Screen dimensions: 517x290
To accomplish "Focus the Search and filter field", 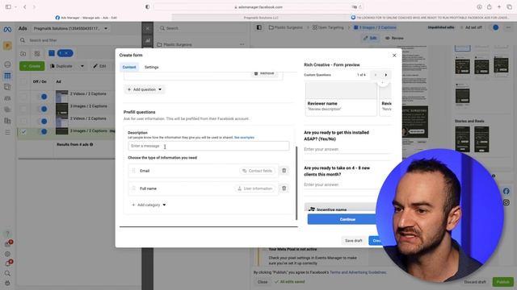I will [79, 40].
